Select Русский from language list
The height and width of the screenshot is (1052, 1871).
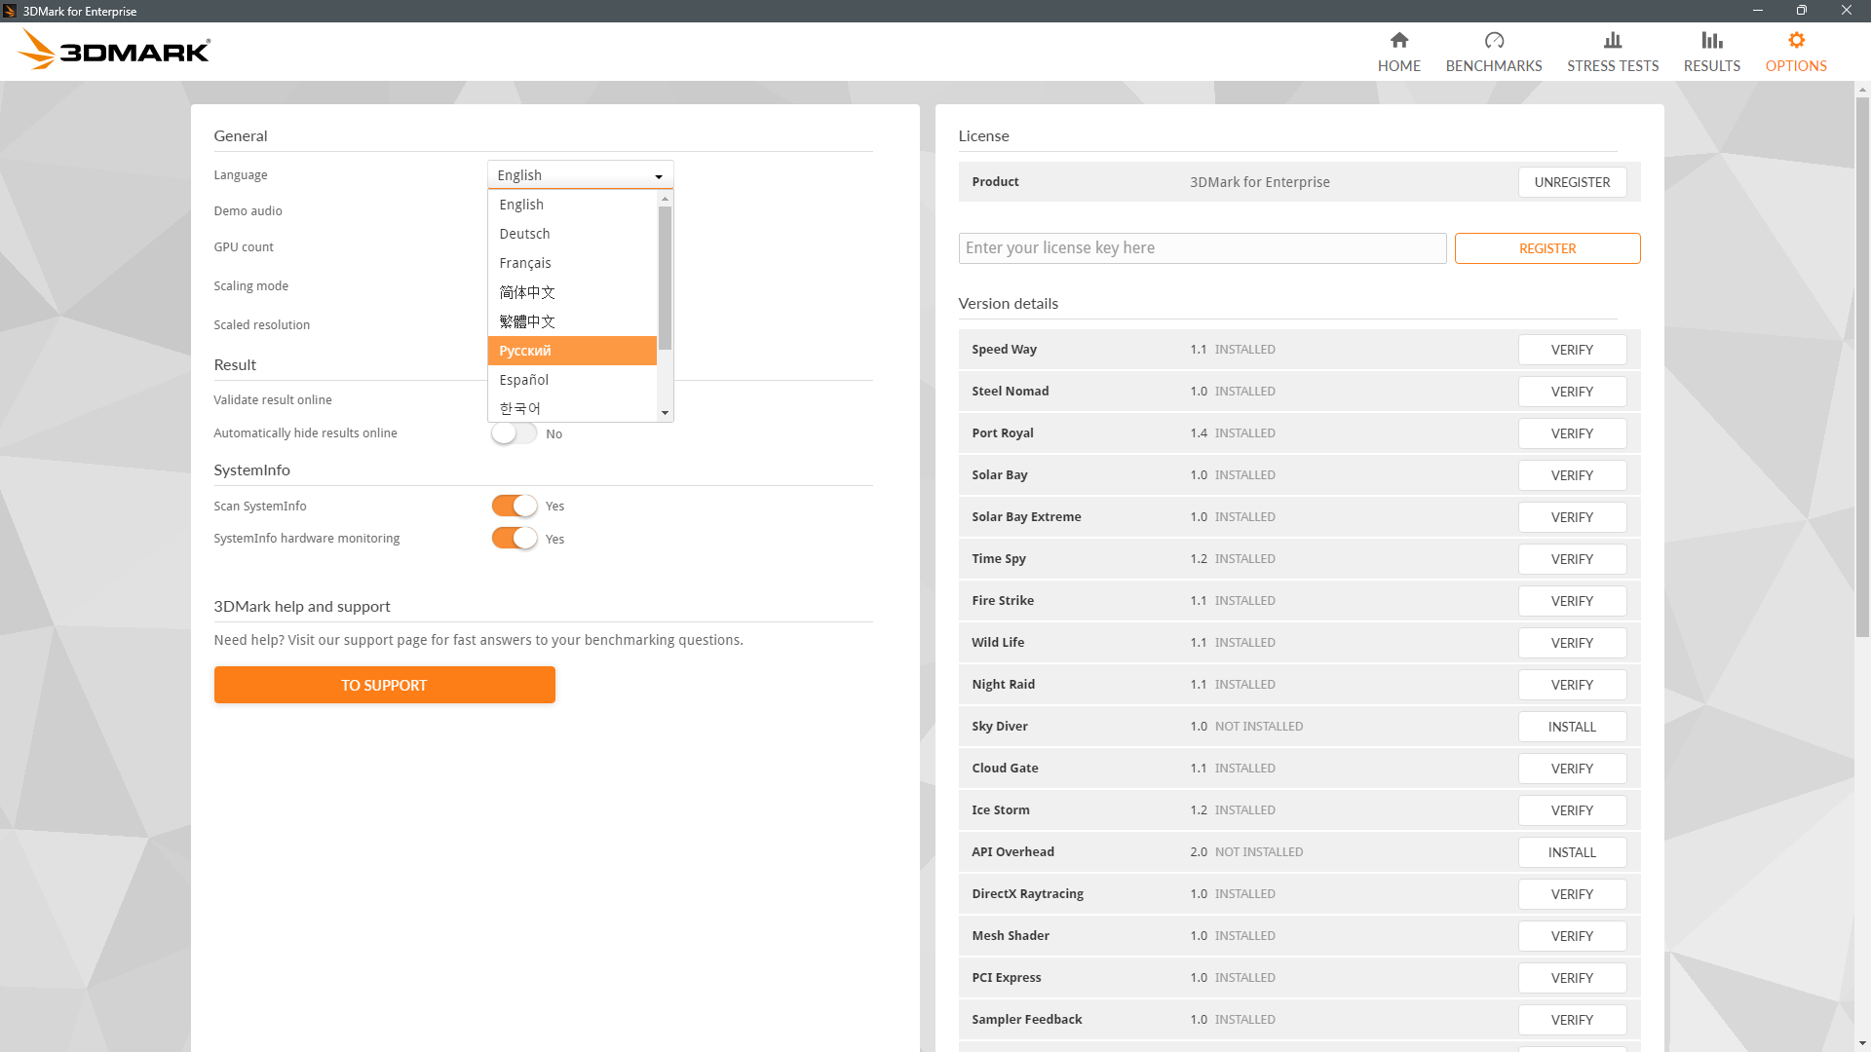pos(572,351)
